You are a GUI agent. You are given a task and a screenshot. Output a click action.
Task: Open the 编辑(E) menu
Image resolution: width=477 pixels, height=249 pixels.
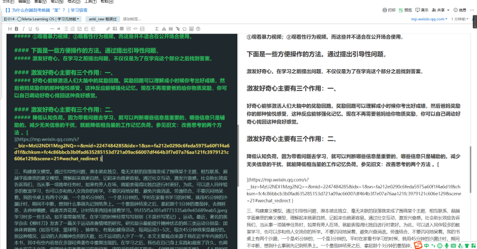click(x=24, y=2)
